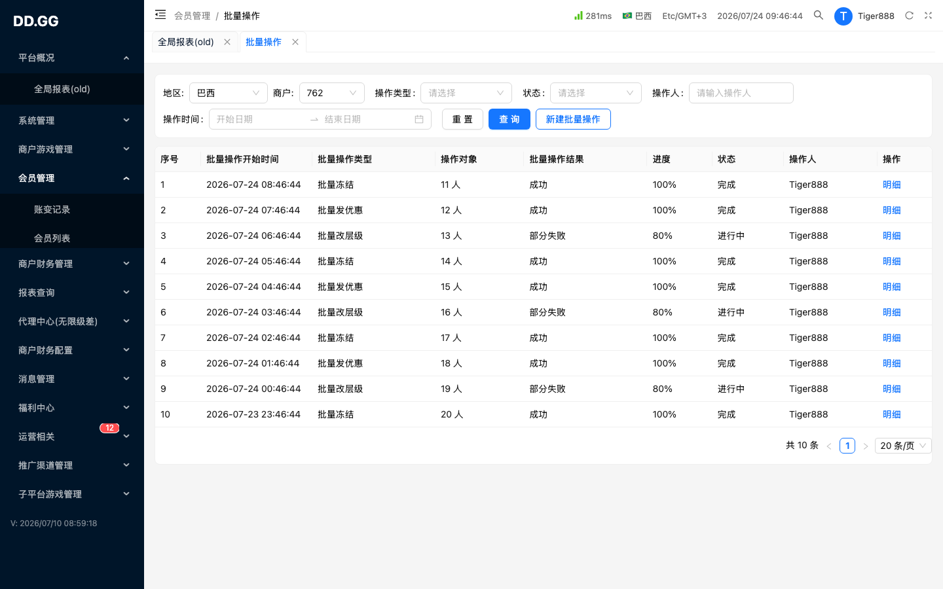Click the Tiger888 username in header
Screen dimensions: 943x589
pos(876,16)
